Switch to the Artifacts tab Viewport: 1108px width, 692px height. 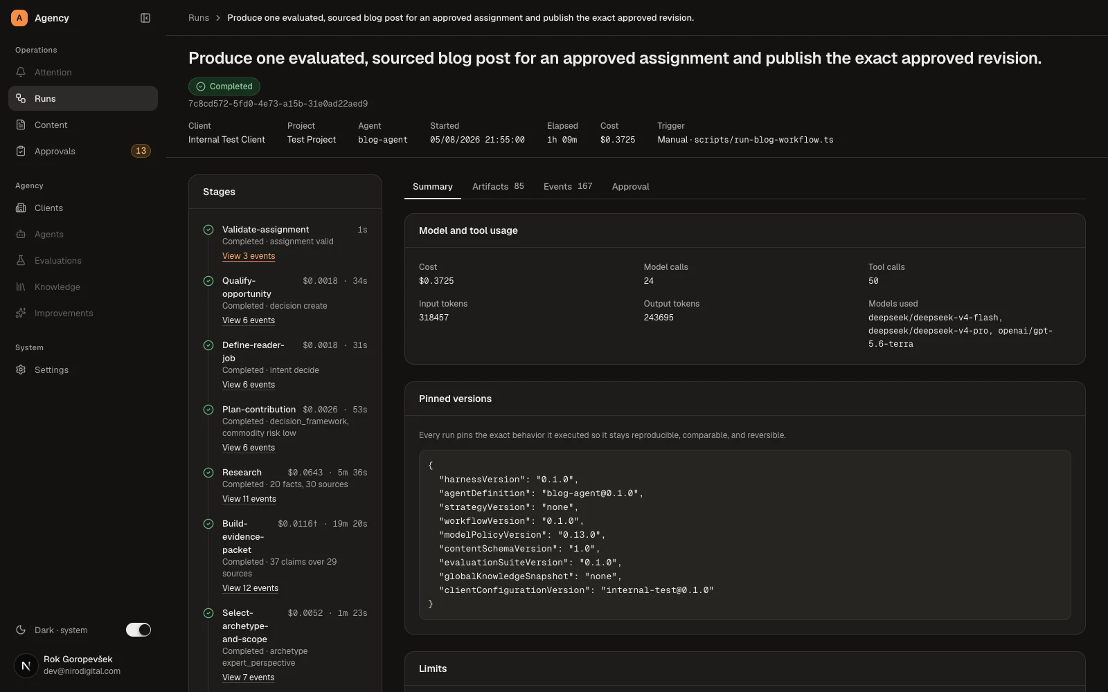498,187
